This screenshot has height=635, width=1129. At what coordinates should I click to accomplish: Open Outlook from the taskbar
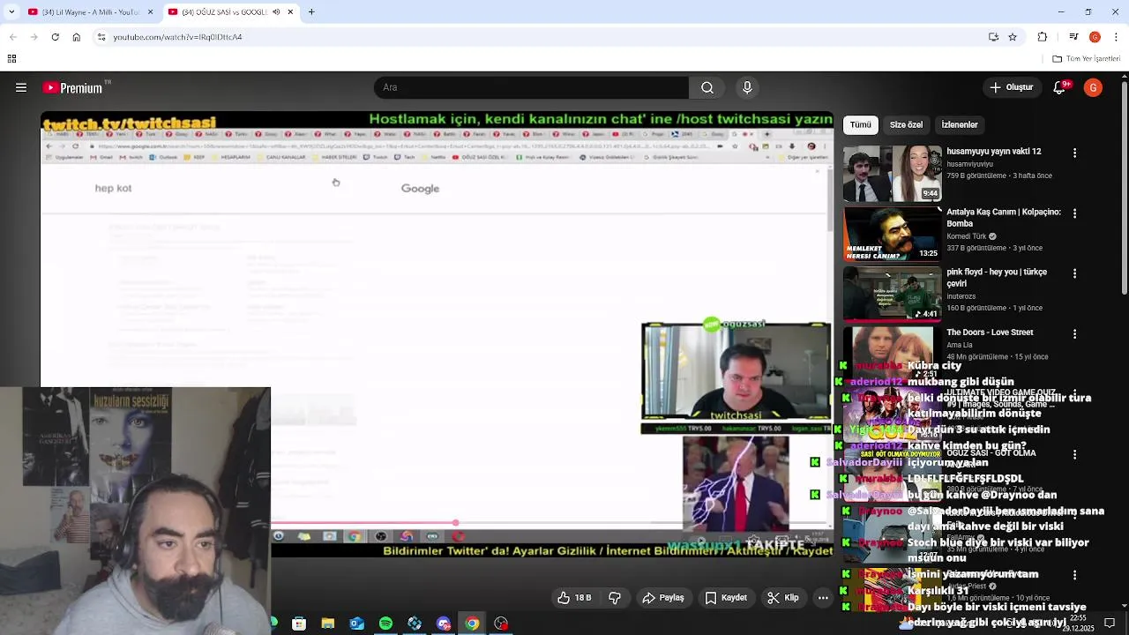[x=356, y=624]
